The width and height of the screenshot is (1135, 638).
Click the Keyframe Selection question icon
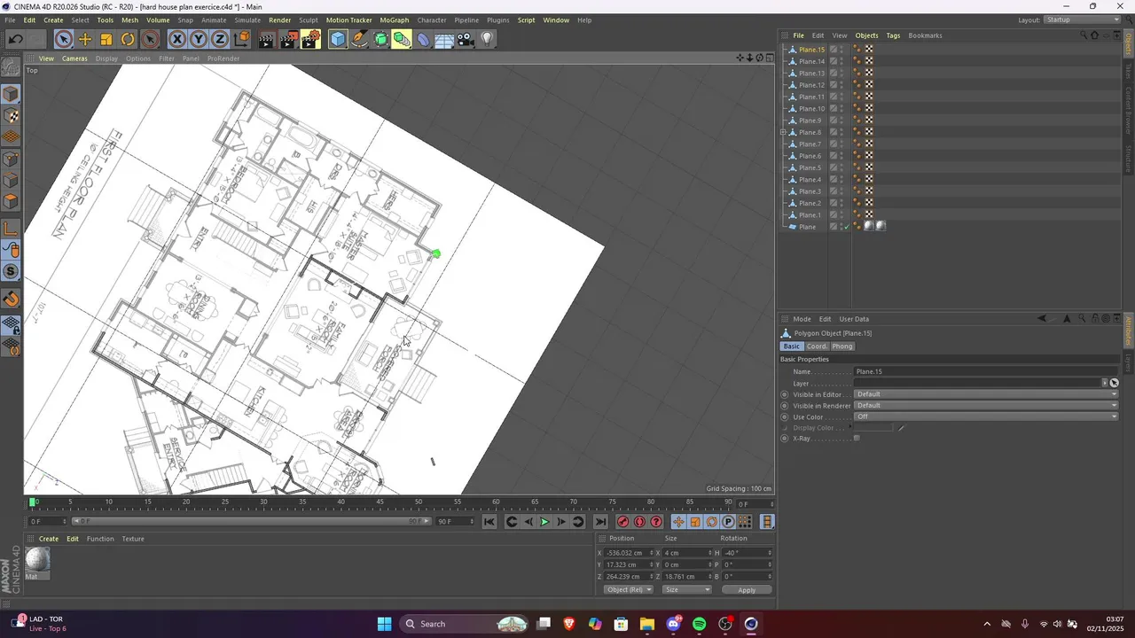click(656, 522)
